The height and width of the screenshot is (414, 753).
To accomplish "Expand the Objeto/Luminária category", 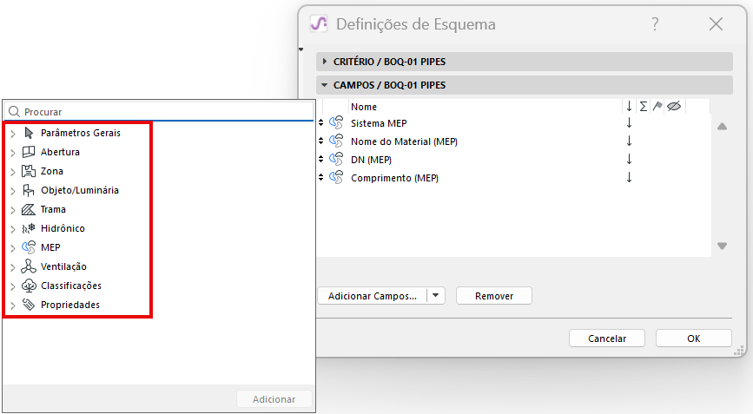I will [x=13, y=191].
